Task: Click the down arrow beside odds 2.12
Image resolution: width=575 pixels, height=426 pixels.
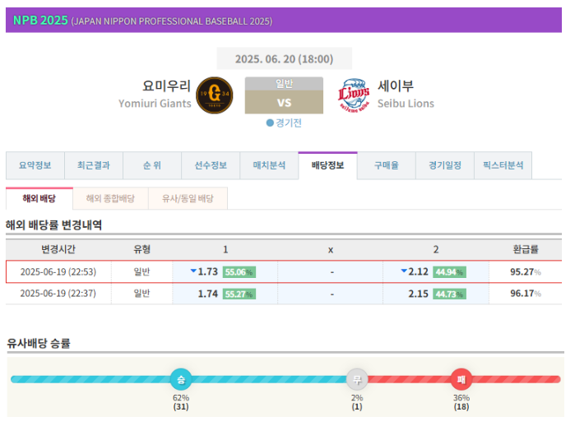Action: click(404, 271)
